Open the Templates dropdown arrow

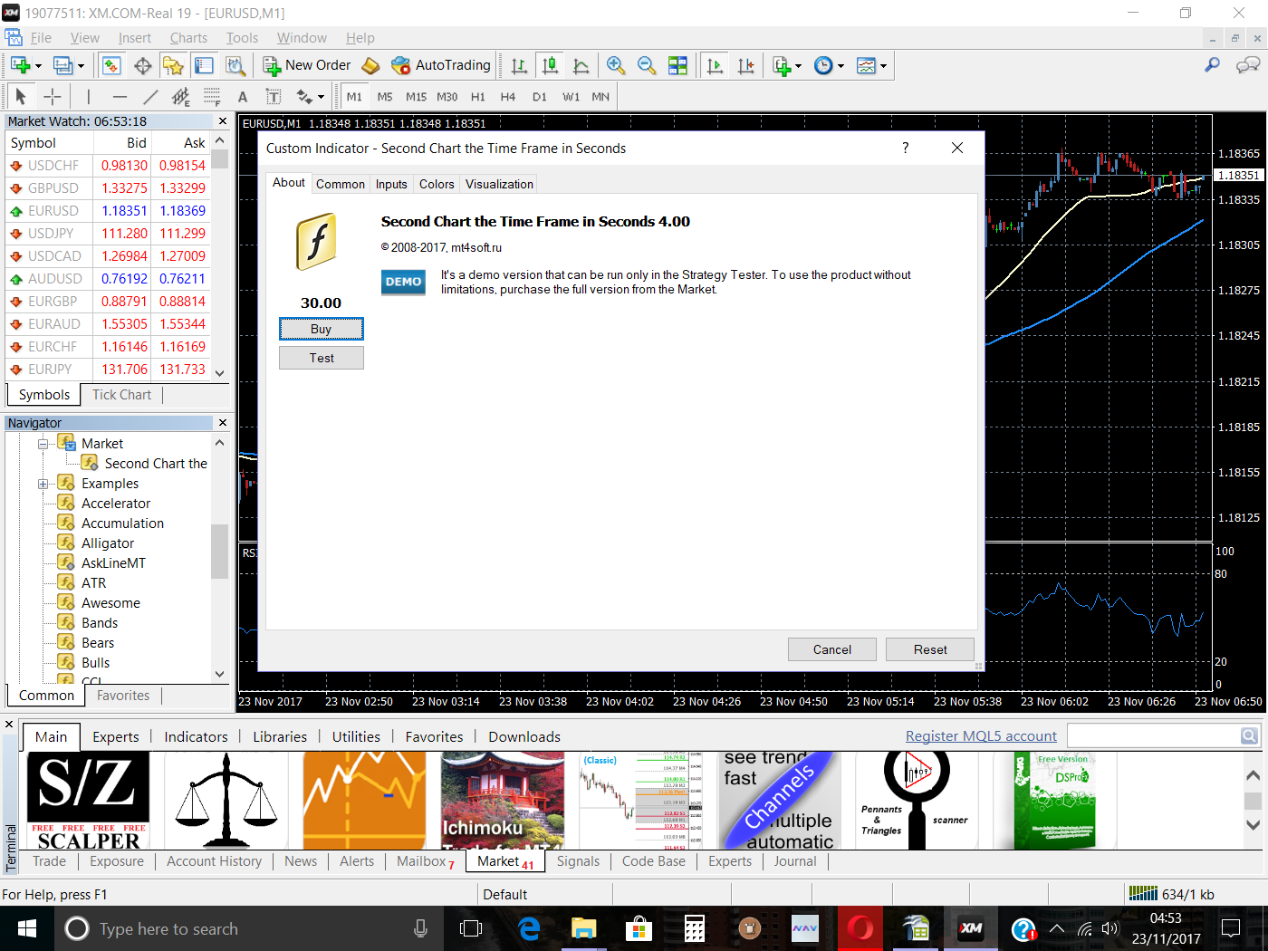click(x=883, y=66)
